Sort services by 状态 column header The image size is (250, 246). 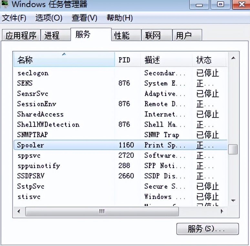209,60
